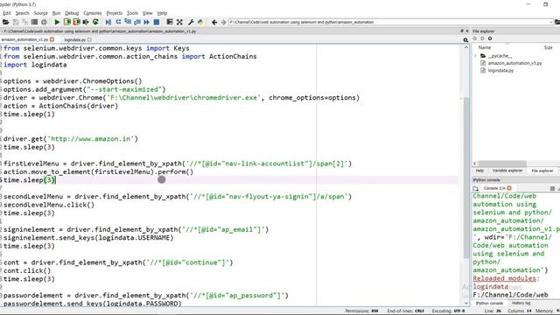
Task: Sort file explorer by Size column
Action: 549,47
